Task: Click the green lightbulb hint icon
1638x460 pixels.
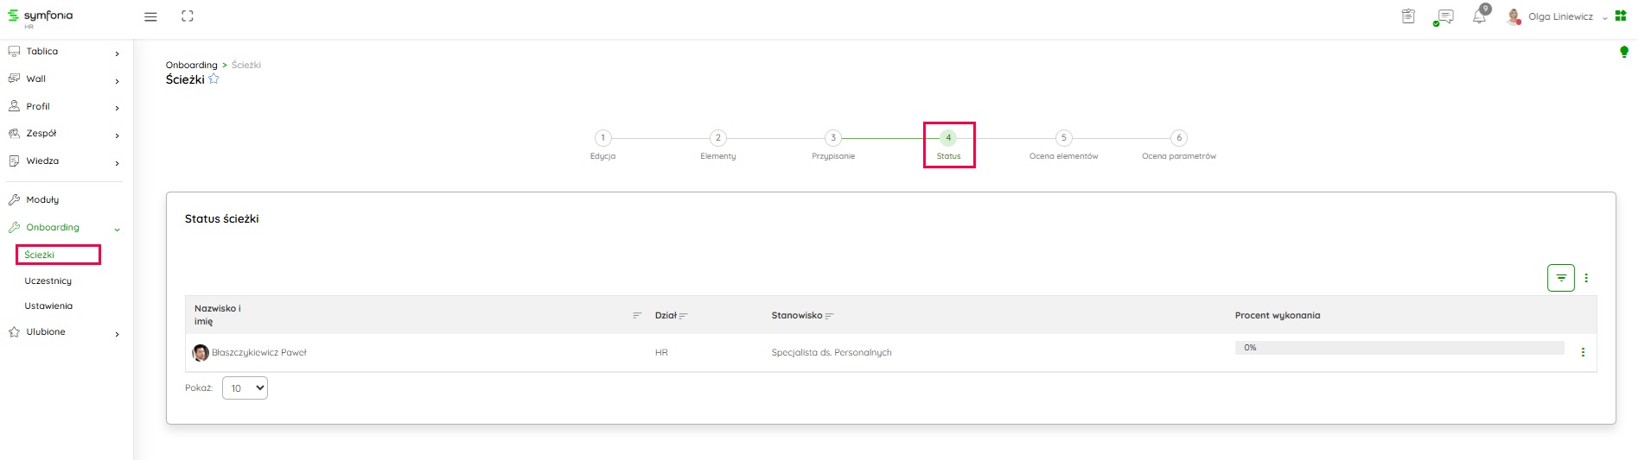Action: pyautogui.click(x=1623, y=52)
